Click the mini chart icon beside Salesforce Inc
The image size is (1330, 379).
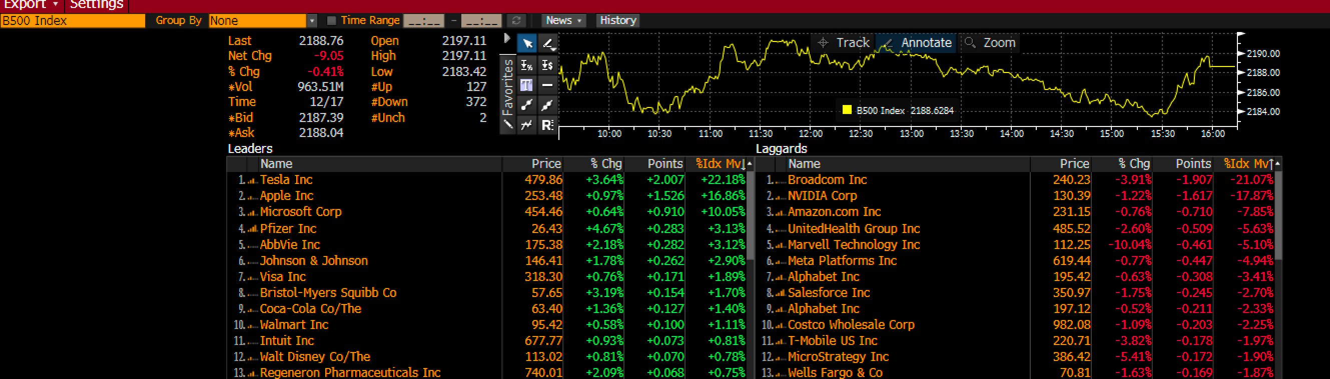coord(780,293)
